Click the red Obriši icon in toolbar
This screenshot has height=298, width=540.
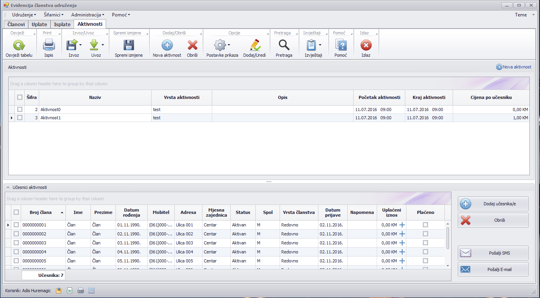tap(192, 45)
